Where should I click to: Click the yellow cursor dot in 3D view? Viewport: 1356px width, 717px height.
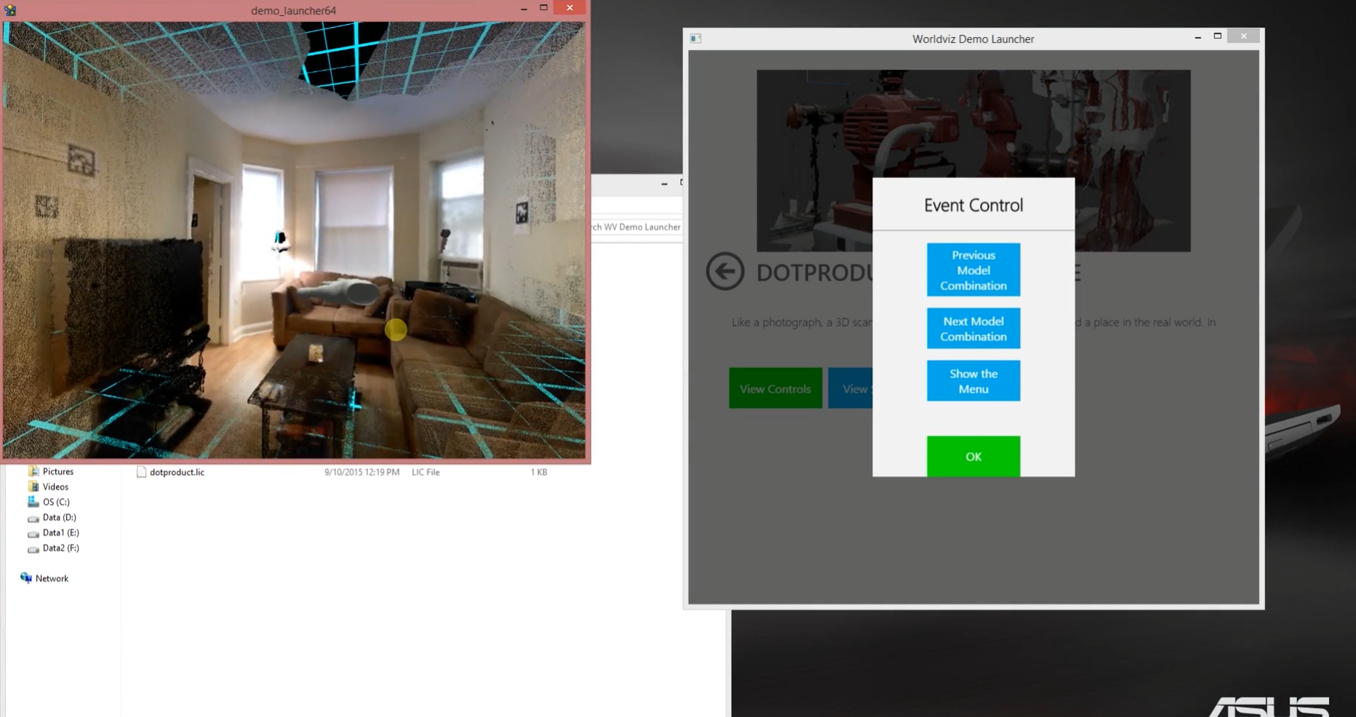(396, 329)
